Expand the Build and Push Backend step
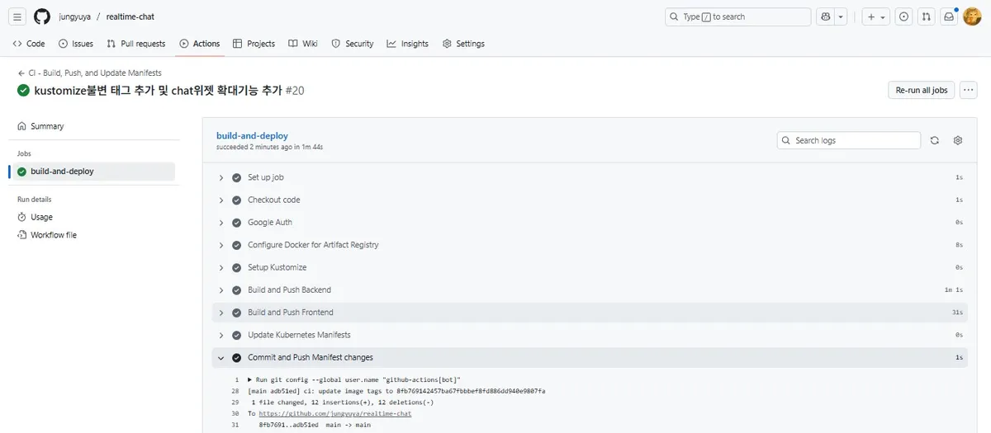 (x=289, y=290)
